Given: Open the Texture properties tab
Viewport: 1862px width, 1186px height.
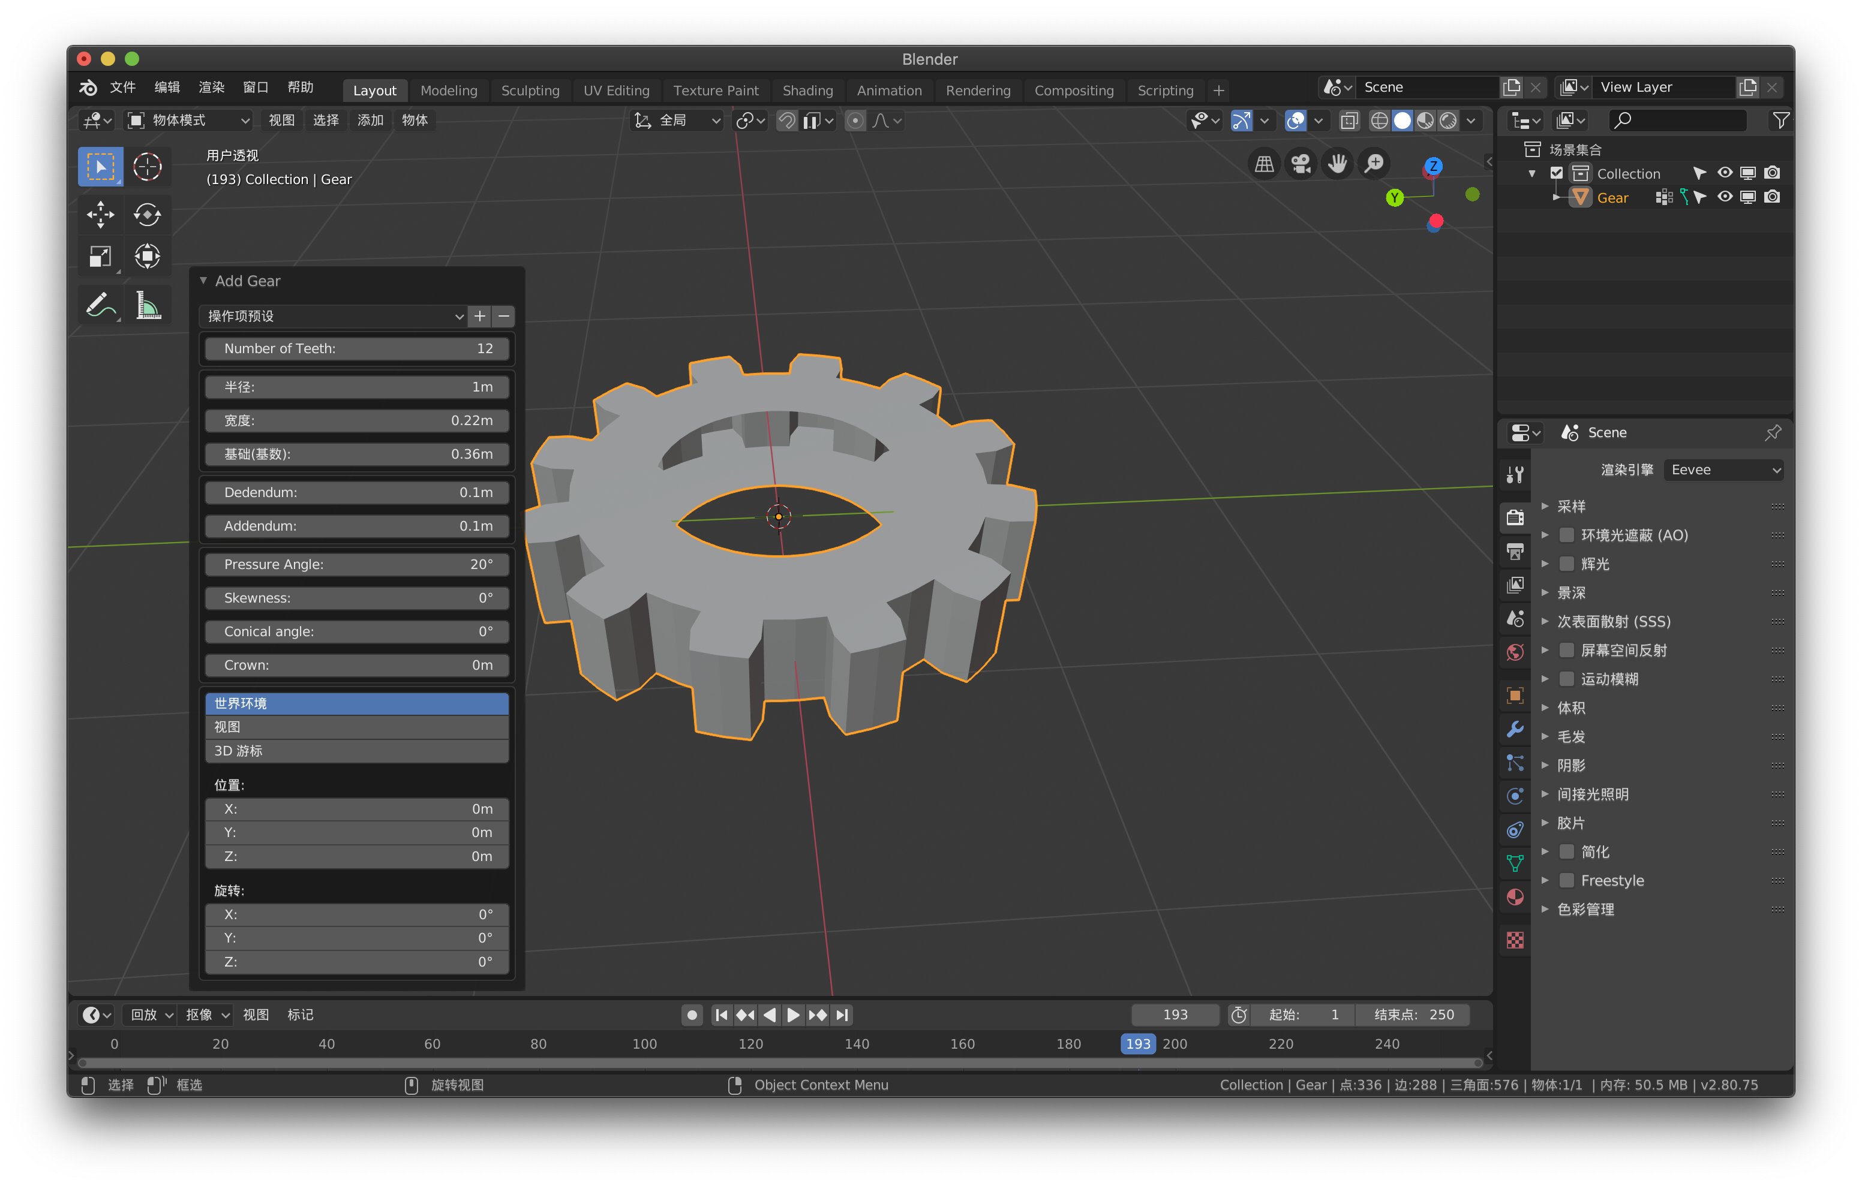Looking at the screenshot, I should pos(1515,940).
